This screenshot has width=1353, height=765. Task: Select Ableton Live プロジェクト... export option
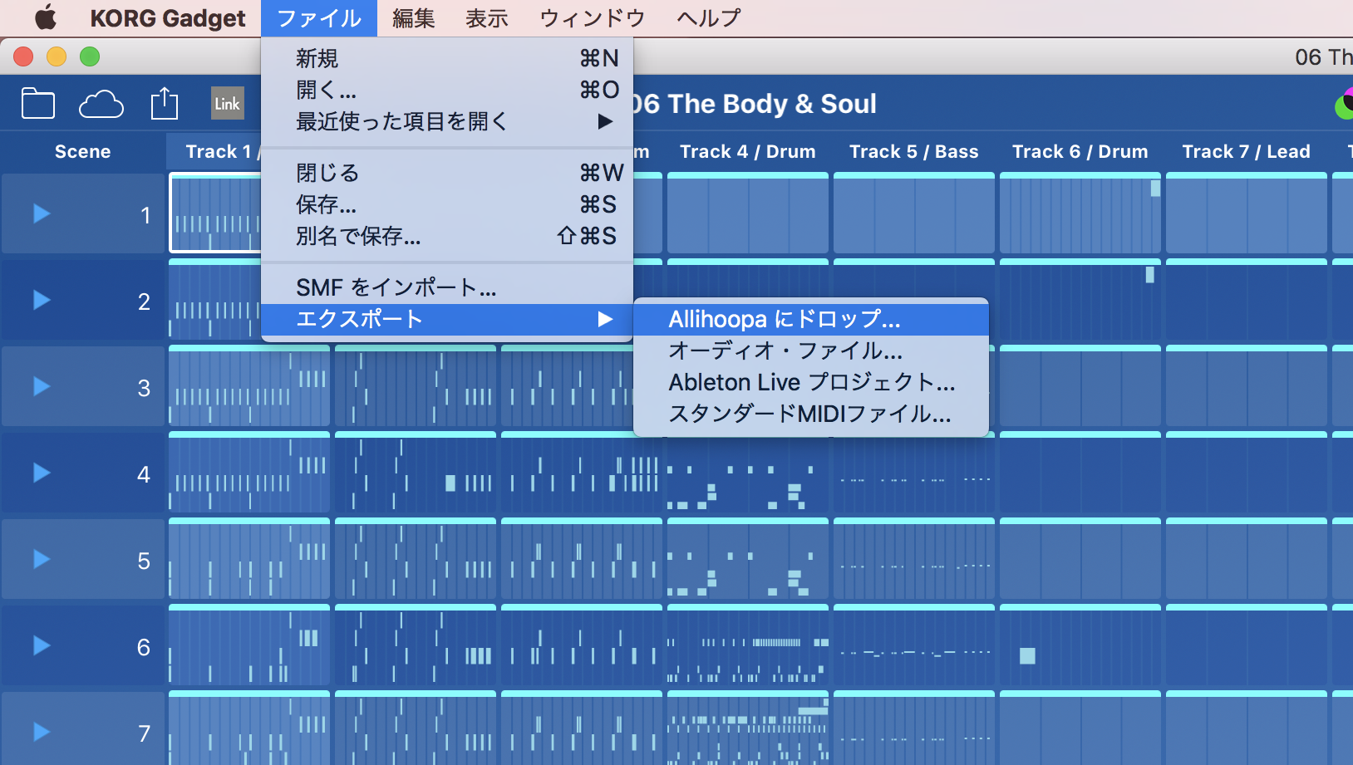coord(811,382)
